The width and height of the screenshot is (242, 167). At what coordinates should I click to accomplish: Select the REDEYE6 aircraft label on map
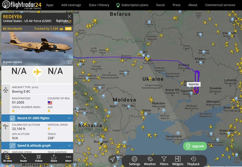(x=194, y=85)
